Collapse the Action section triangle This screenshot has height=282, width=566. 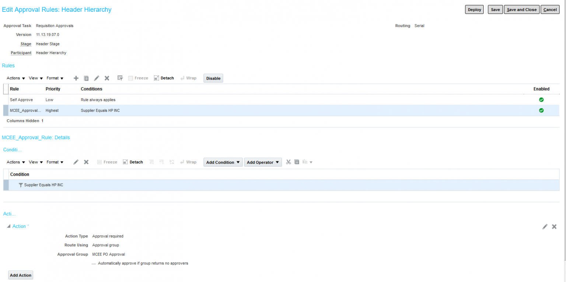8,226
